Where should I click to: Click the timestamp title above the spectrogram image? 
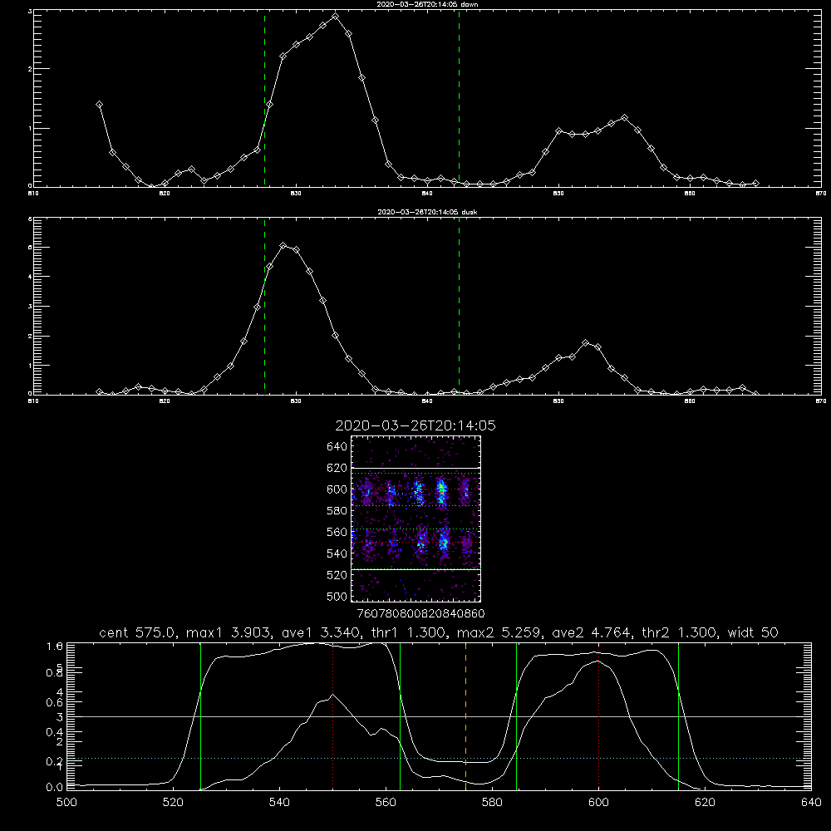point(415,425)
